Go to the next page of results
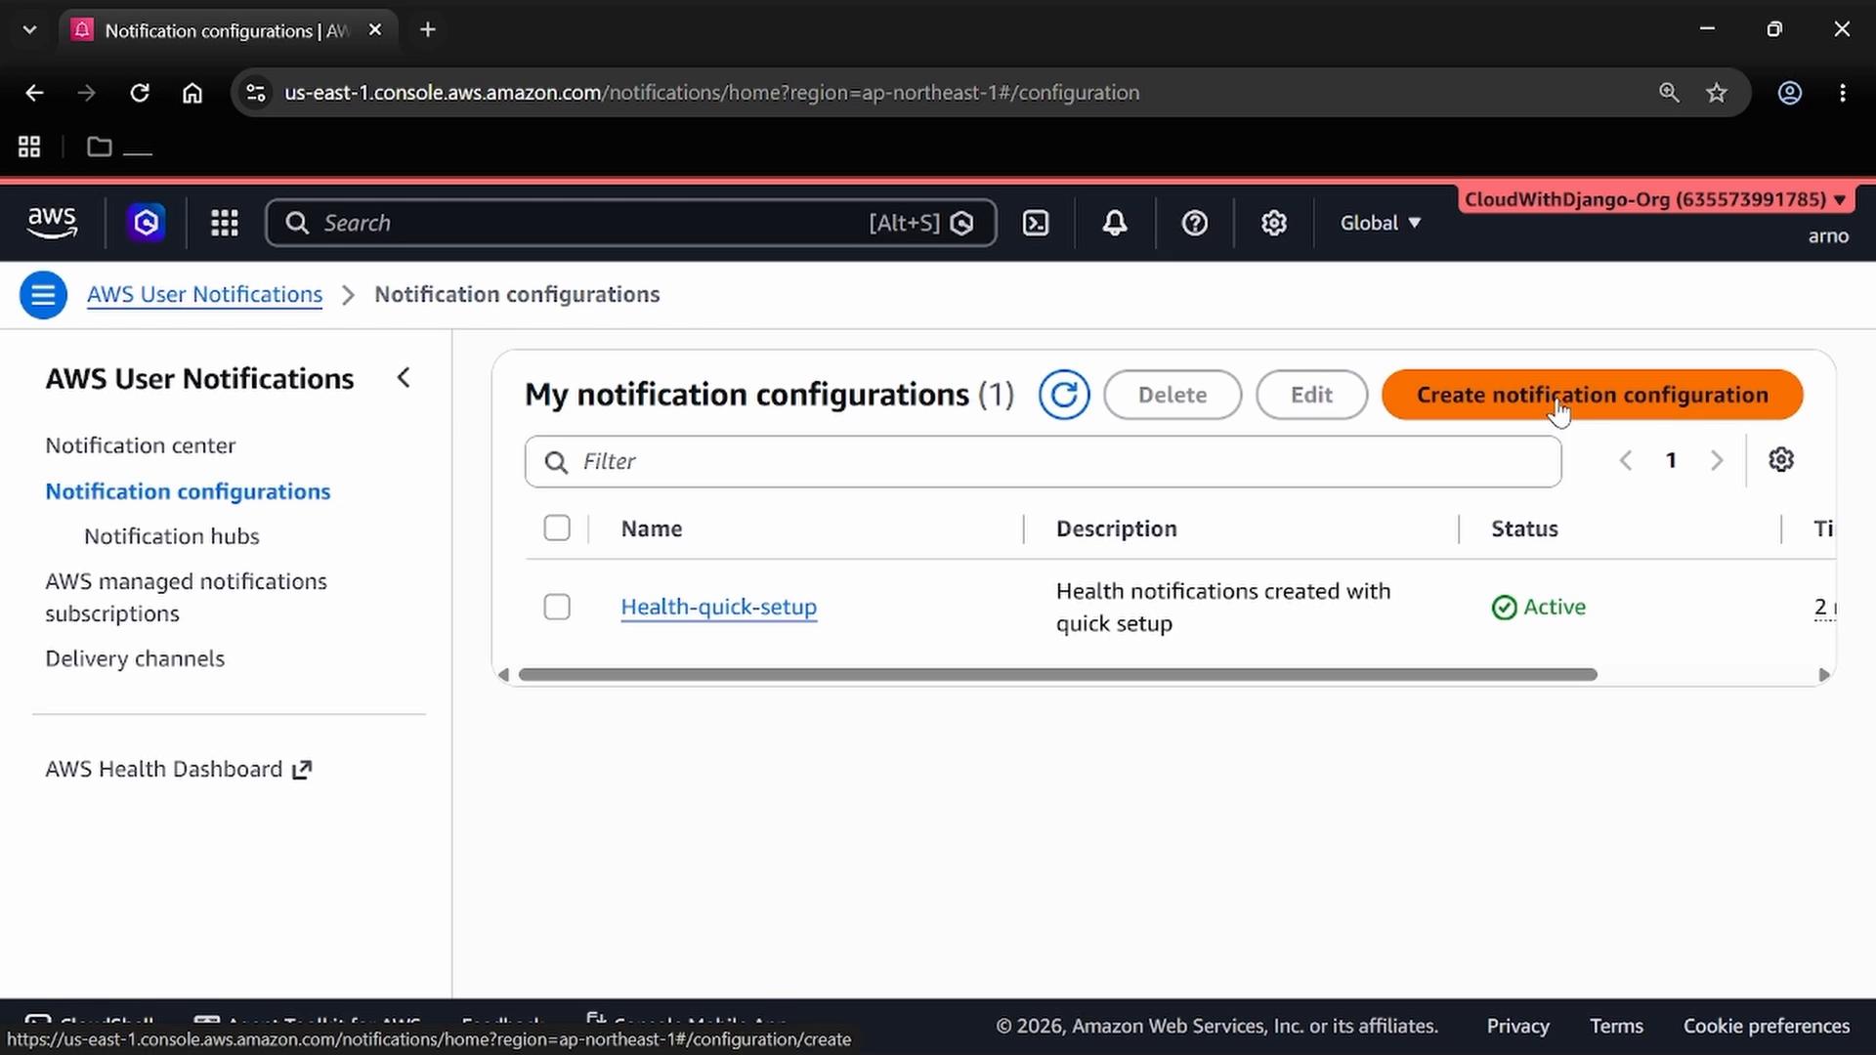Viewport: 1876px width, 1055px height. coord(1717,460)
